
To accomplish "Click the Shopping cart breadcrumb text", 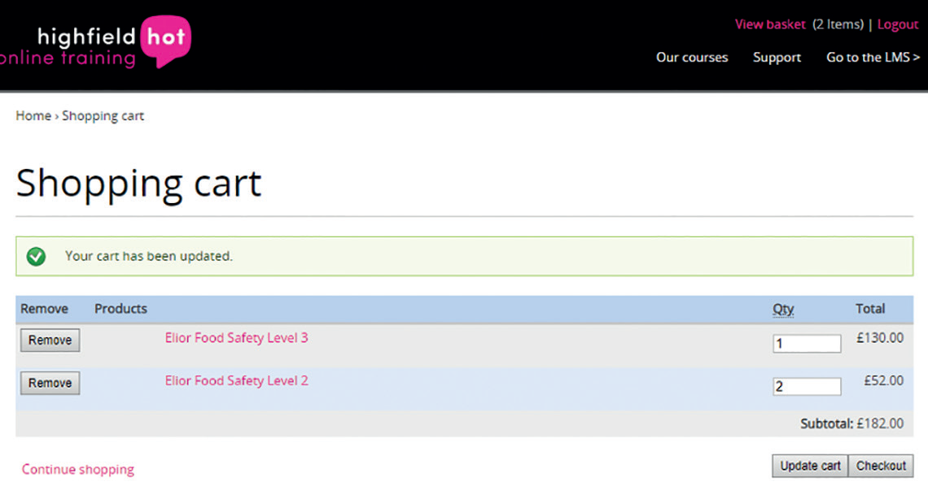I will click(103, 116).
